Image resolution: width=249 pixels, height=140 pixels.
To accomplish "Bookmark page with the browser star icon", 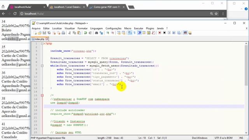I will (x=216, y=14).
